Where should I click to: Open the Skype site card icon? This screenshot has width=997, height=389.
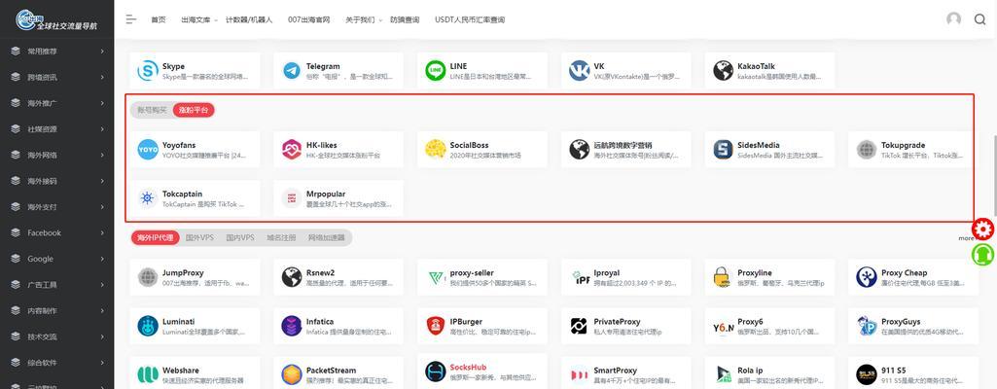(x=148, y=71)
